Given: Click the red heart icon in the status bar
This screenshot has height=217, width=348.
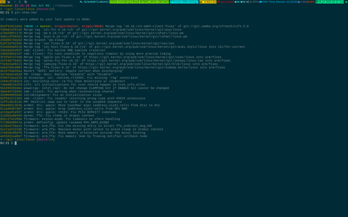Looking at the screenshot, I should pyautogui.click(x=219, y=2).
